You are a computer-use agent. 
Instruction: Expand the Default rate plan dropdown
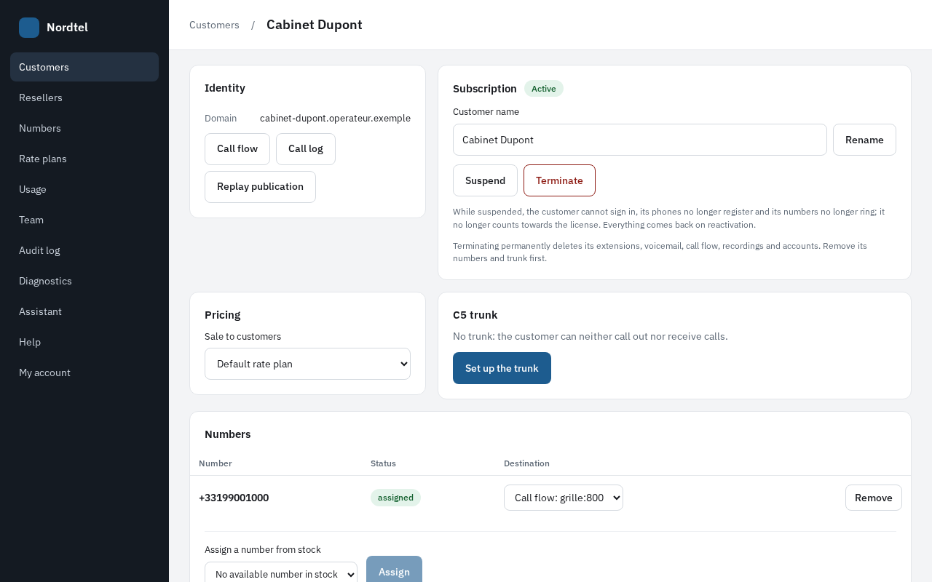coord(307,364)
